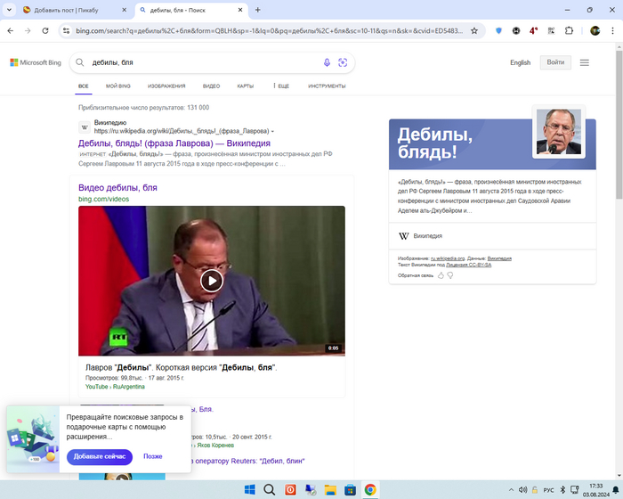Image resolution: width=623 pixels, height=499 pixels.
Task: Open the red 4 extension icon
Action: 534,30
